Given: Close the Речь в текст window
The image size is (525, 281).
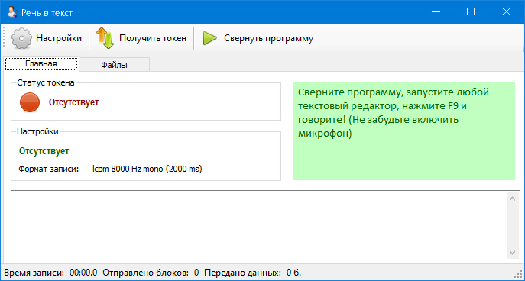Looking at the screenshot, I should tap(506, 12).
